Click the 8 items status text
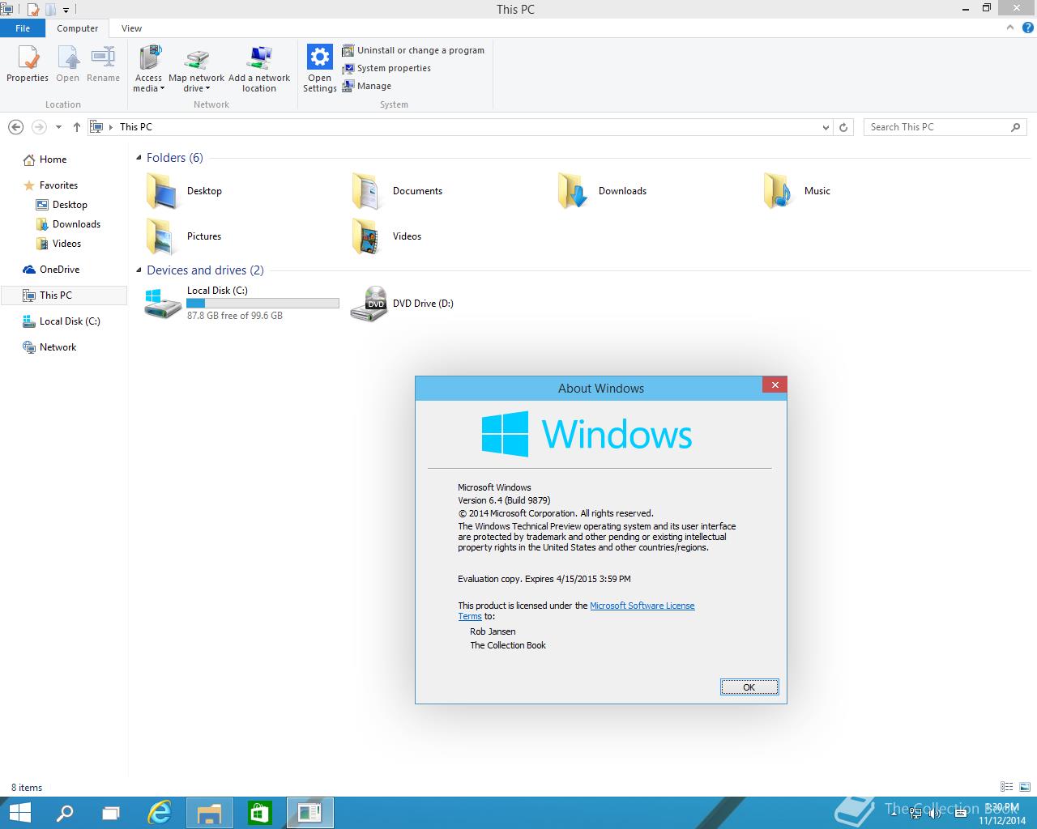This screenshot has height=829, width=1037. coord(27,788)
